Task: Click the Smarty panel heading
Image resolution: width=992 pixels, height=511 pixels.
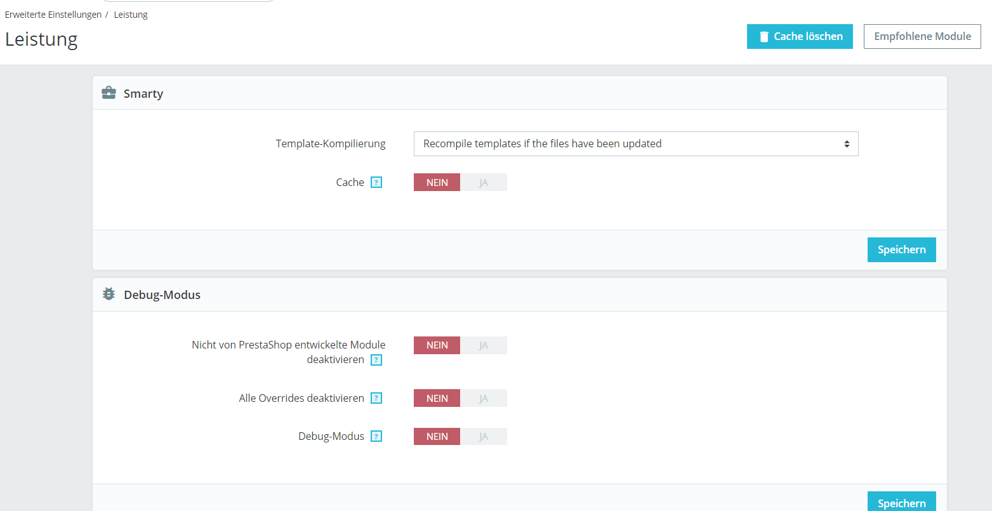Action: pos(143,93)
